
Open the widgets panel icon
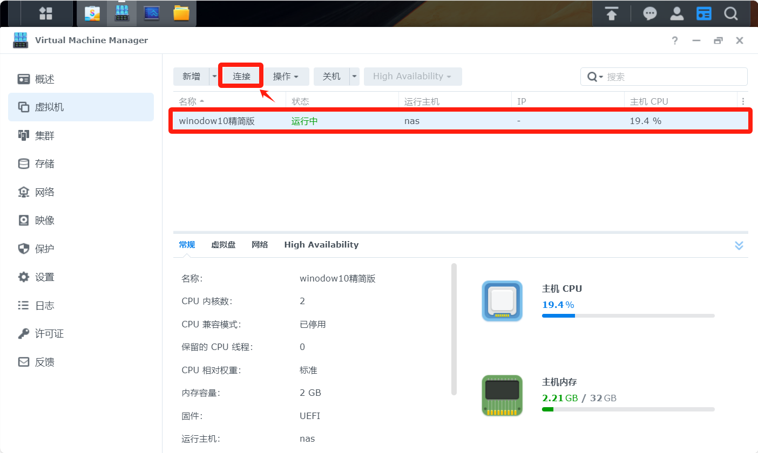[x=704, y=13]
